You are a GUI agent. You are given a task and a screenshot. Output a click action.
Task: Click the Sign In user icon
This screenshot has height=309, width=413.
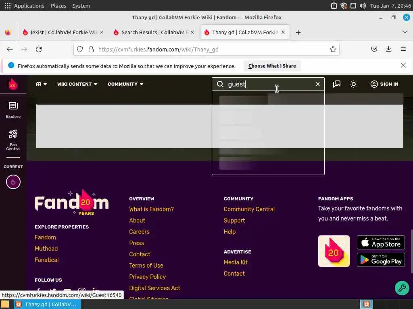tap(374, 84)
